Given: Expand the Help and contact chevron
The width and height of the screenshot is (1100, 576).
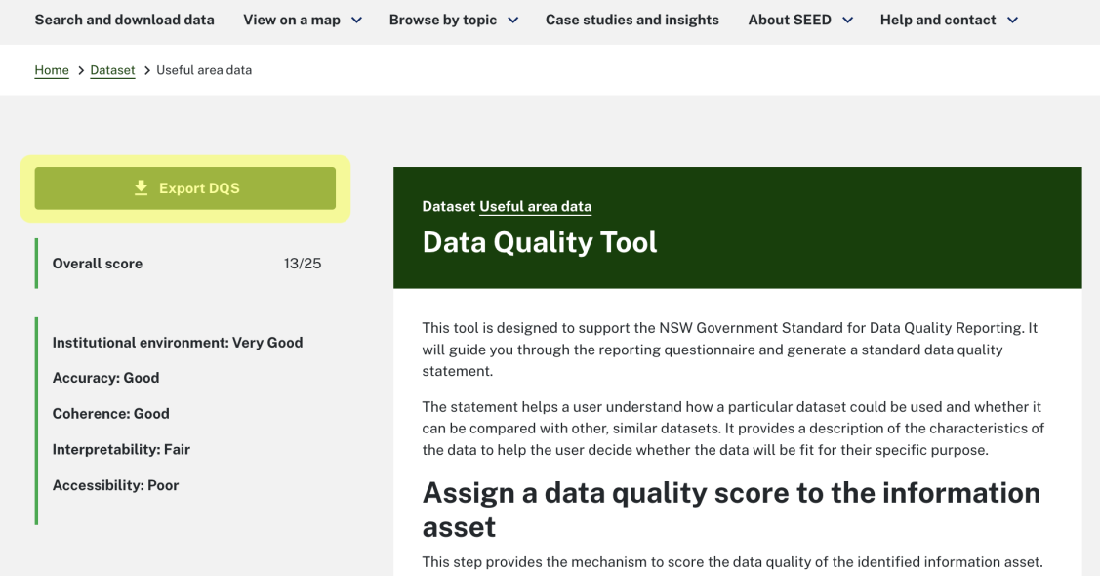Looking at the screenshot, I should [x=1012, y=21].
